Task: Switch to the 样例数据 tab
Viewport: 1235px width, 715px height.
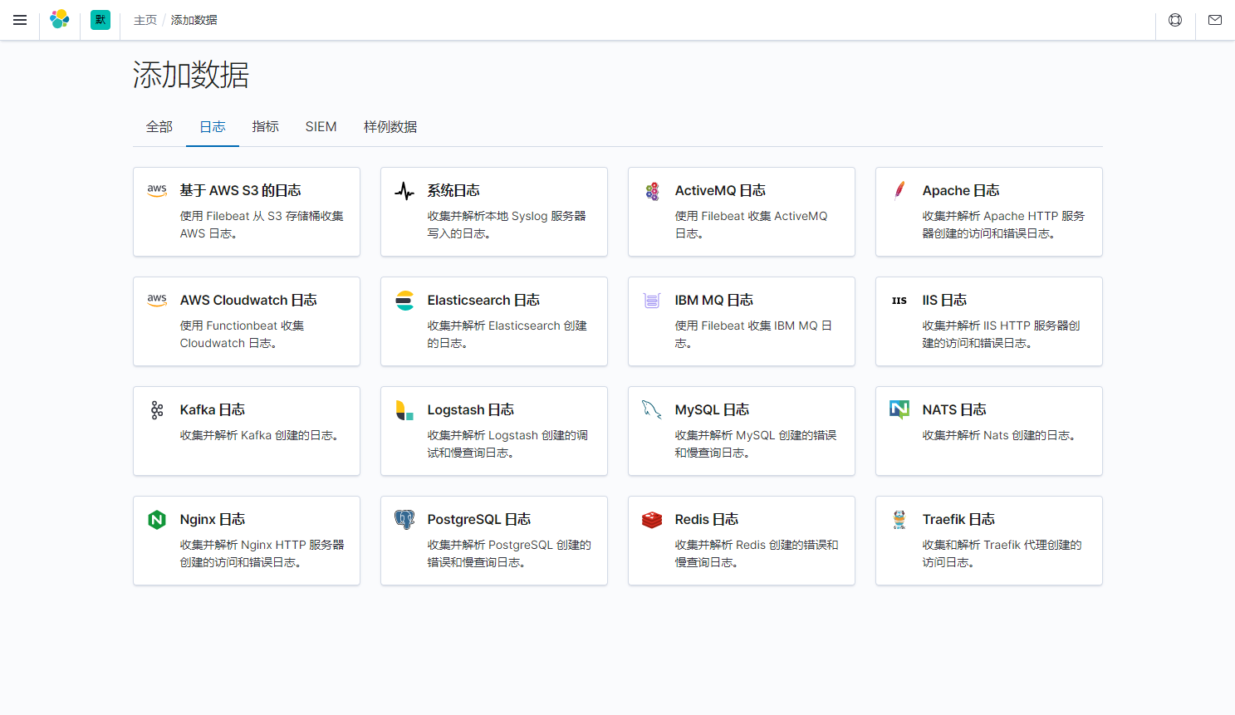Action: click(390, 126)
